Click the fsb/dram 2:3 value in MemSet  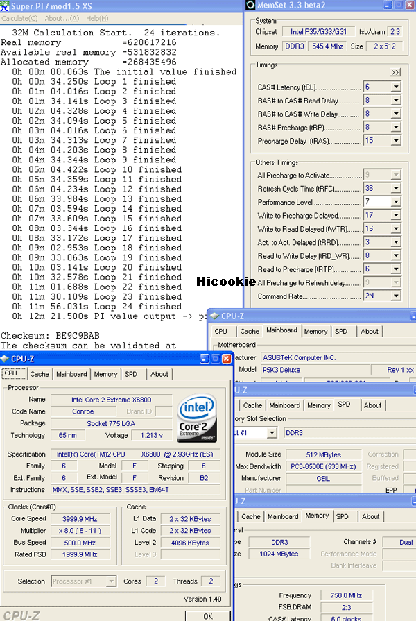click(x=395, y=32)
